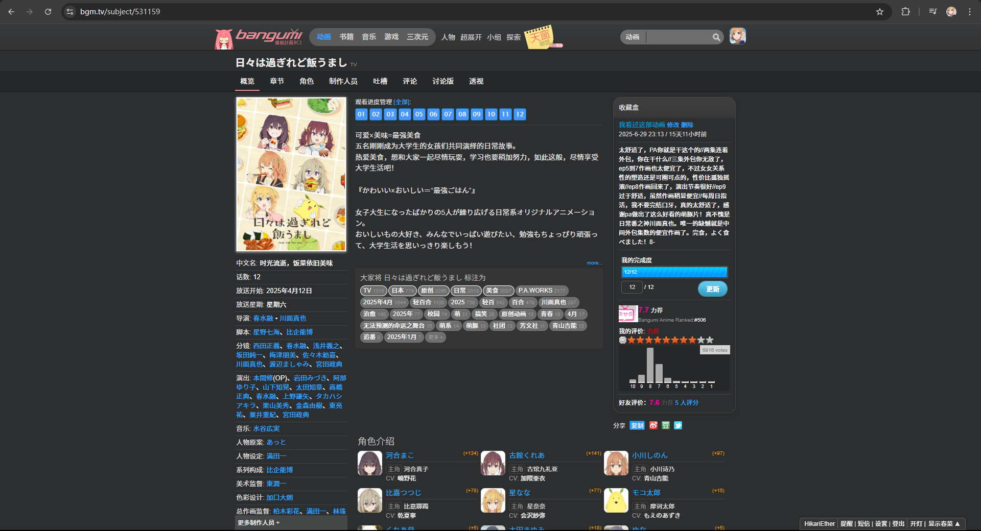The image size is (981, 531).
Task: Click the search magnifier icon
Action: [x=716, y=37]
